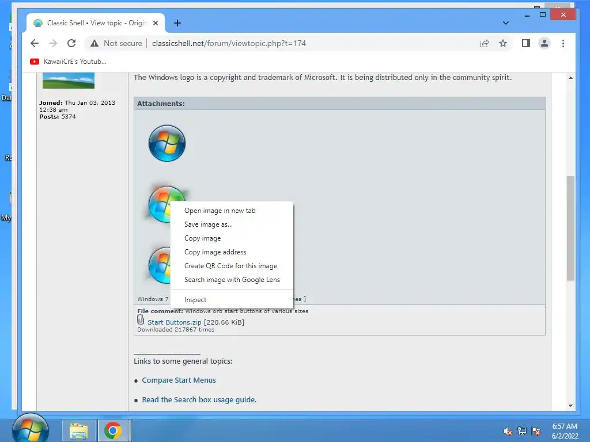Screen dimensions: 590x442
Task: Open the Compare Start Menus link
Action: [179, 380]
